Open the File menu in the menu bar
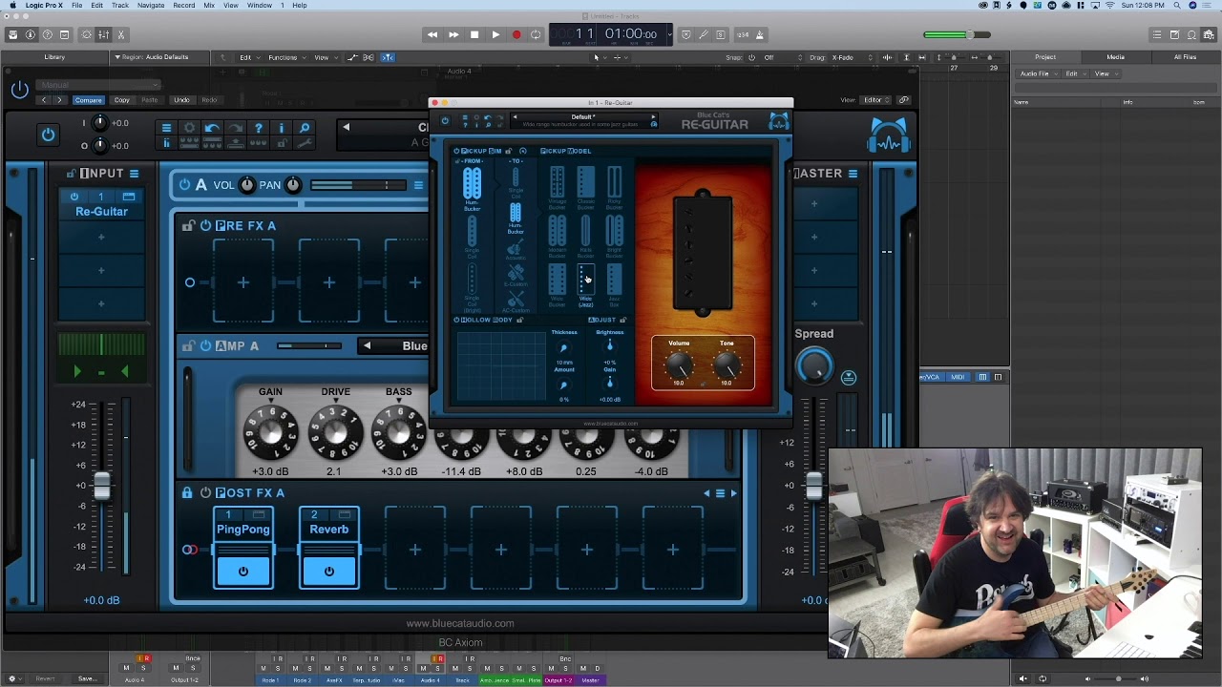The width and height of the screenshot is (1222, 687). (x=76, y=6)
